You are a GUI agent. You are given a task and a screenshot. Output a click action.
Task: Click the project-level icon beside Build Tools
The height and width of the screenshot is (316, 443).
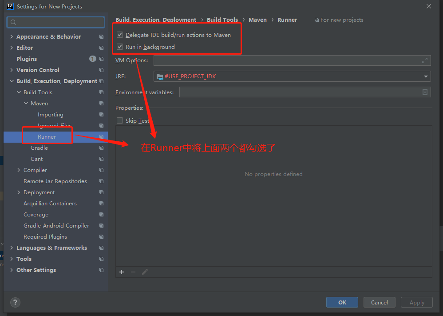click(x=101, y=92)
